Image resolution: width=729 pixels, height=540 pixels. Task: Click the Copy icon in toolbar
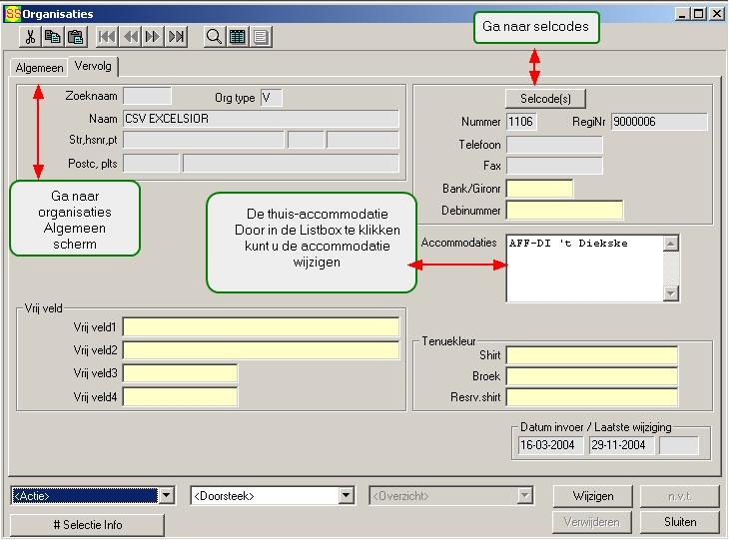[52, 37]
